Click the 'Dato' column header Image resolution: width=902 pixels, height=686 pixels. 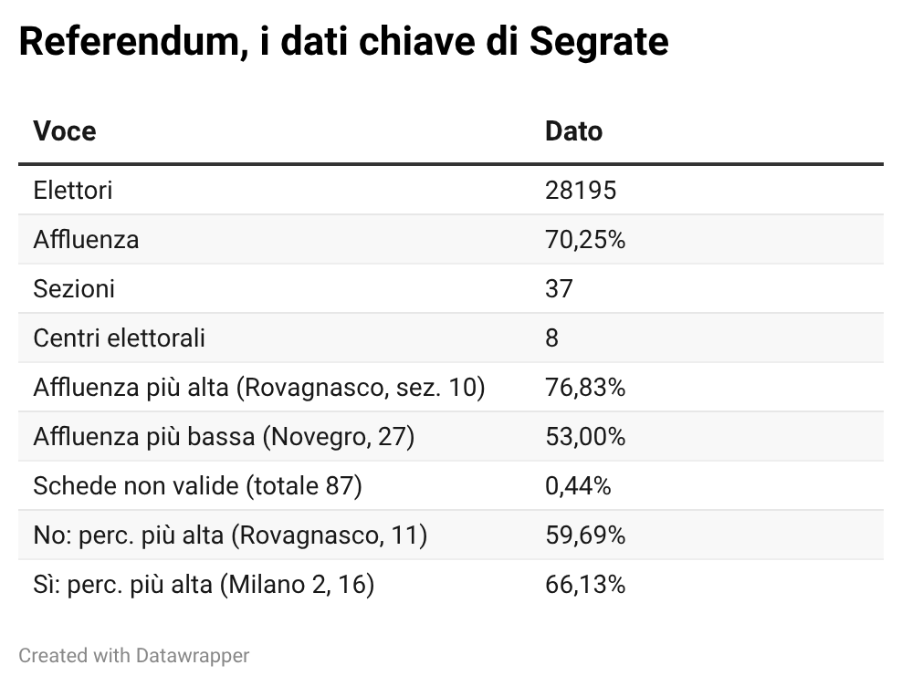click(573, 131)
